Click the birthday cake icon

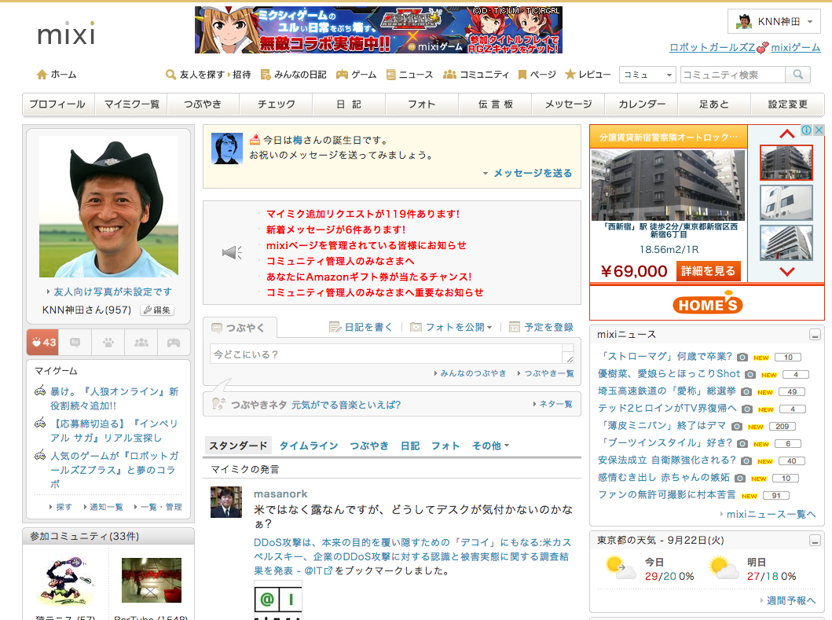click(x=255, y=140)
